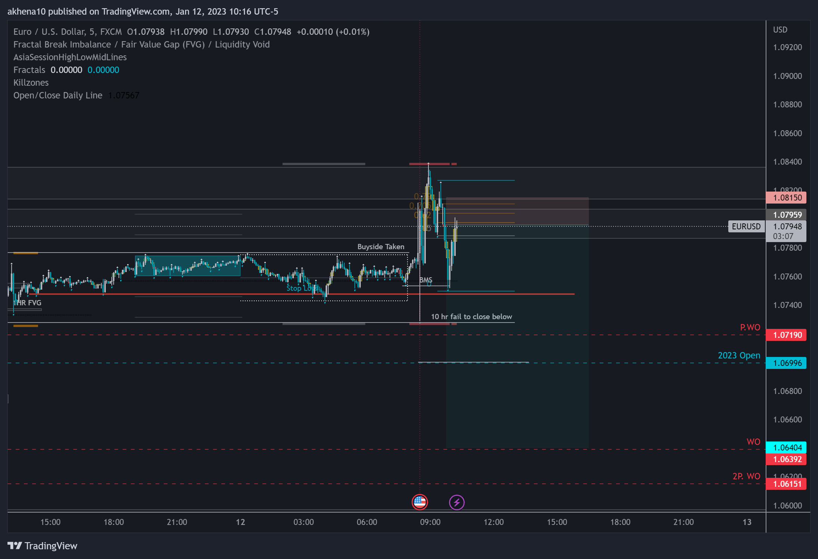The height and width of the screenshot is (559, 818).
Task: Select the '10 hr fail to close below' note
Action: tap(471, 317)
